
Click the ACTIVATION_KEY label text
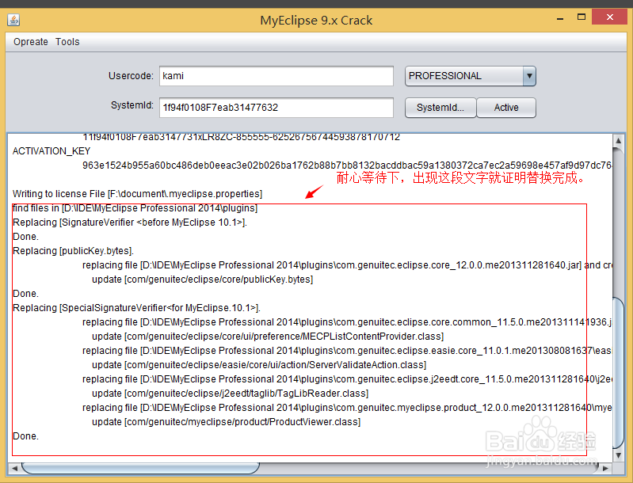click(x=51, y=151)
